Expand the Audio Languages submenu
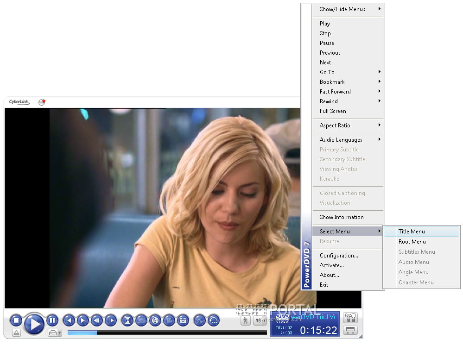 pyautogui.click(x=348, y=140)
